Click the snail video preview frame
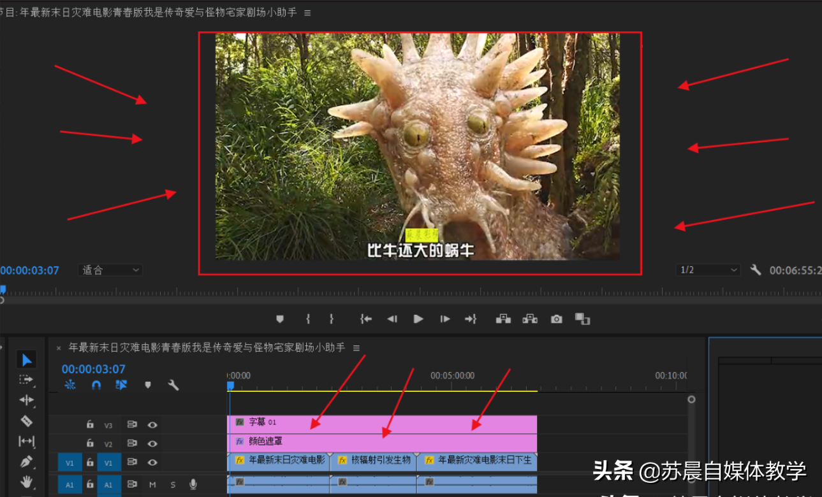Viewport: 822px width, 497px height. tap(418, 147)
